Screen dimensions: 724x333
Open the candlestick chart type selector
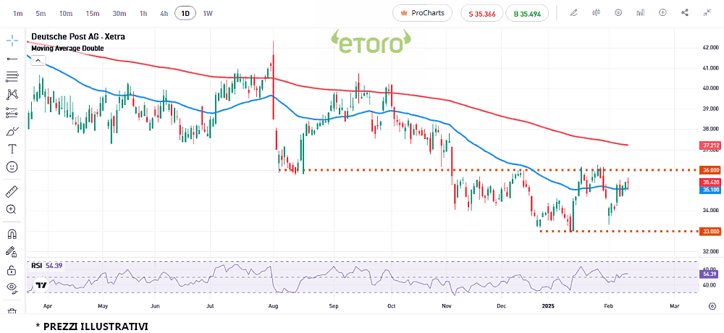(596, 13)
